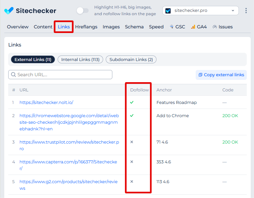Image resolution: width=254 pixels, height=198 pixels.
Task: Select the External Links (11) filter
Action: (x=33, y=59)
